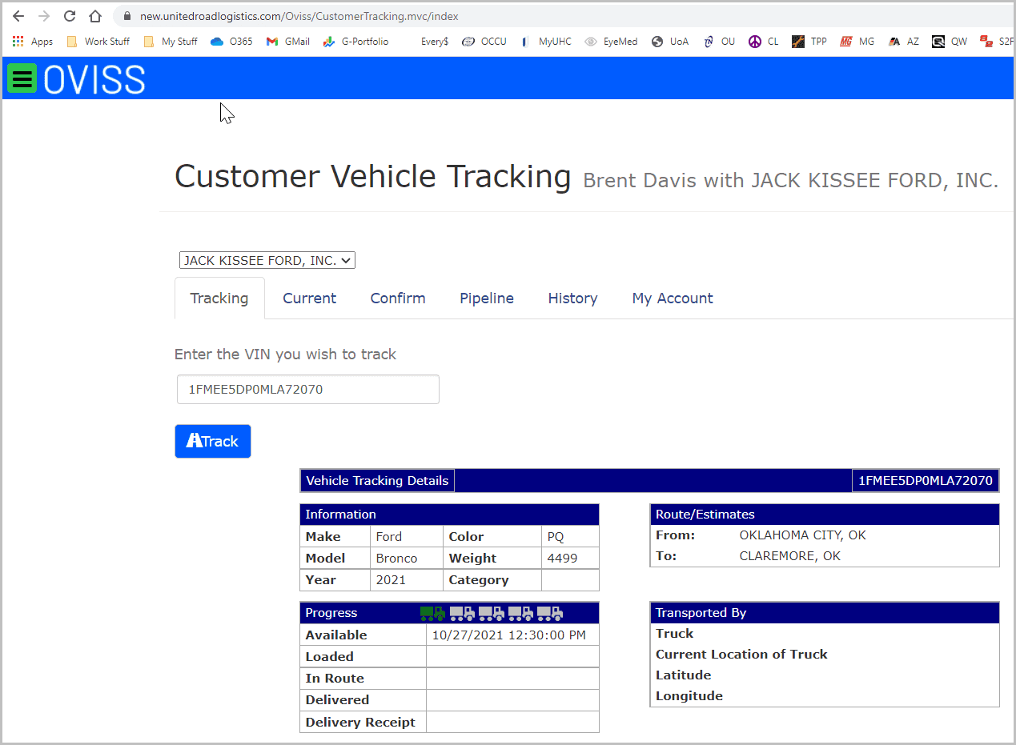
Task: Focus the VIN entry field
Action: 308,390
